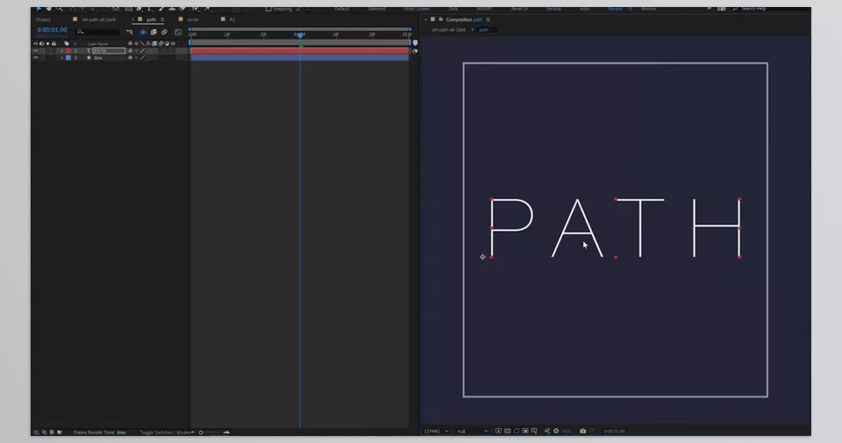Screen dimensions: 842x443
Task: Click the Composition panel lock icon
Action: (440, 19)
